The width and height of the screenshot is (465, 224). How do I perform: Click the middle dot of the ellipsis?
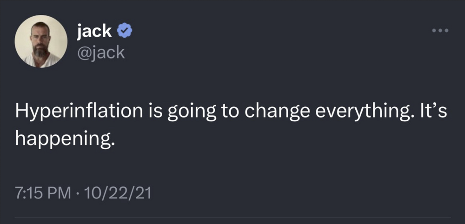tap(440, 31)
